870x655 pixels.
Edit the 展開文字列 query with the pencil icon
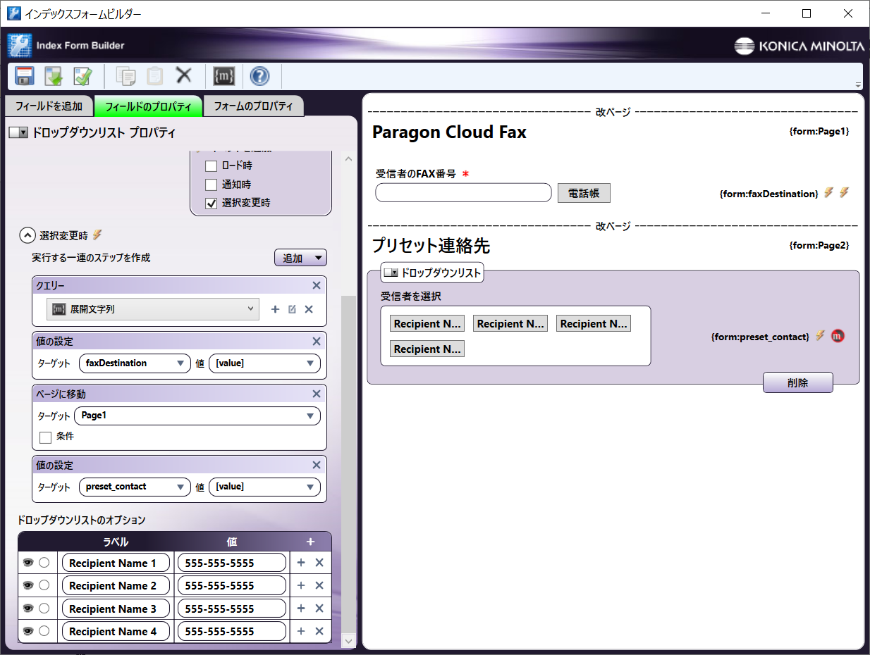(x=292, y=309)
